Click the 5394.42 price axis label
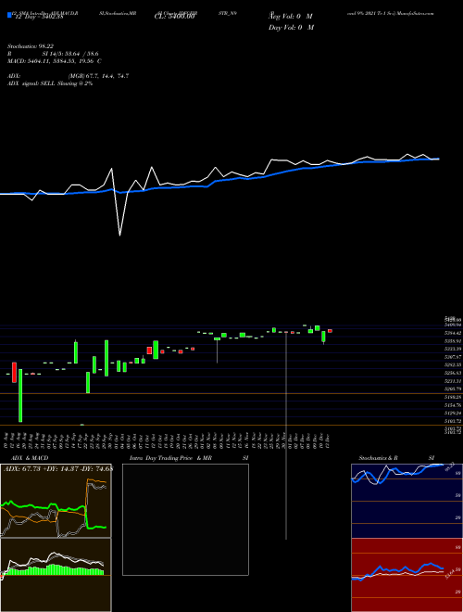The width and height of the screenshot is (463, 612). point(453,333)
